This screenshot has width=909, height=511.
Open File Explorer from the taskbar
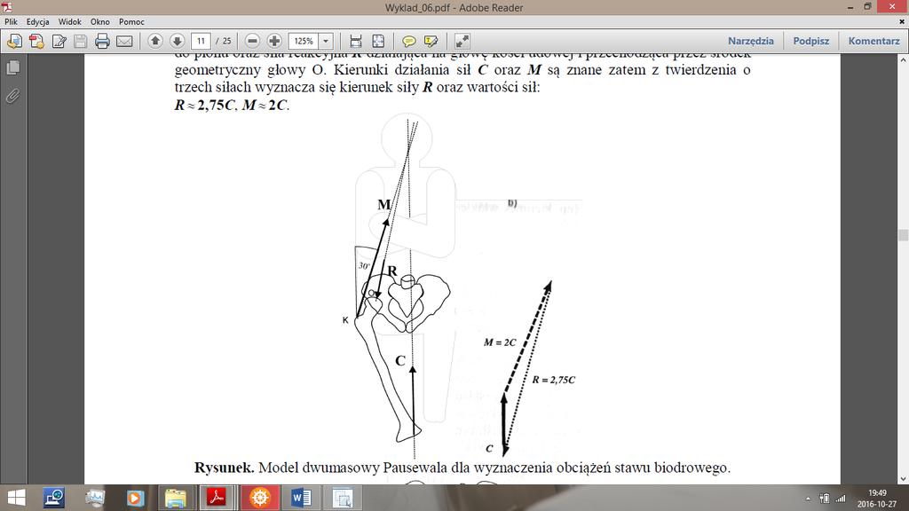click(x=175, y=499)
